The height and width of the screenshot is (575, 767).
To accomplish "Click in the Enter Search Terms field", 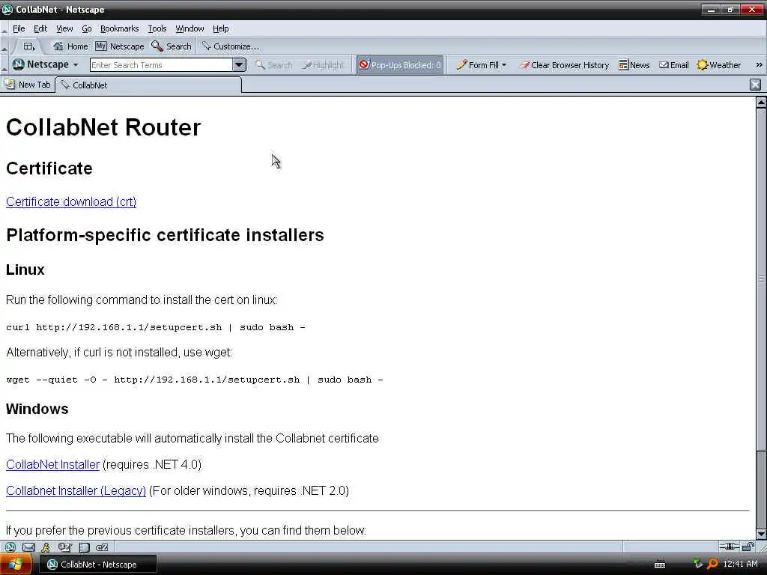I will tap(161, 65).
